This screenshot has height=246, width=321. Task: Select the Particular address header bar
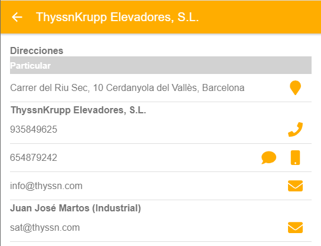161,65
